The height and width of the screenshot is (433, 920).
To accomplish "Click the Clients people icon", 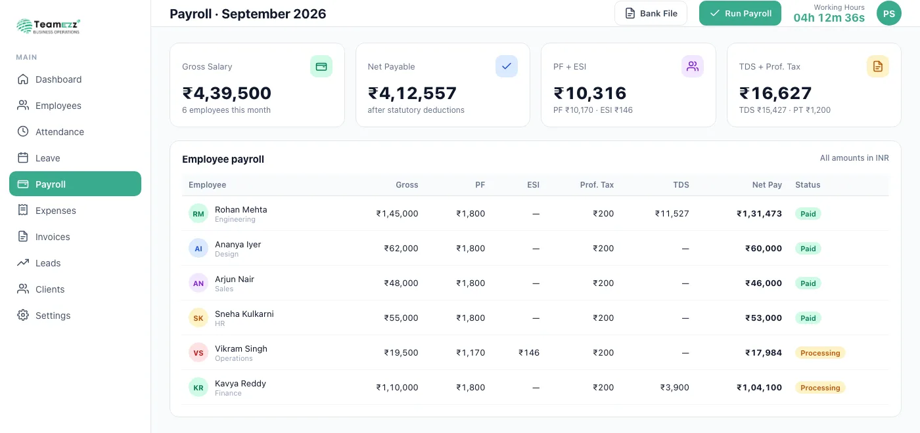I will pos(23,289).
